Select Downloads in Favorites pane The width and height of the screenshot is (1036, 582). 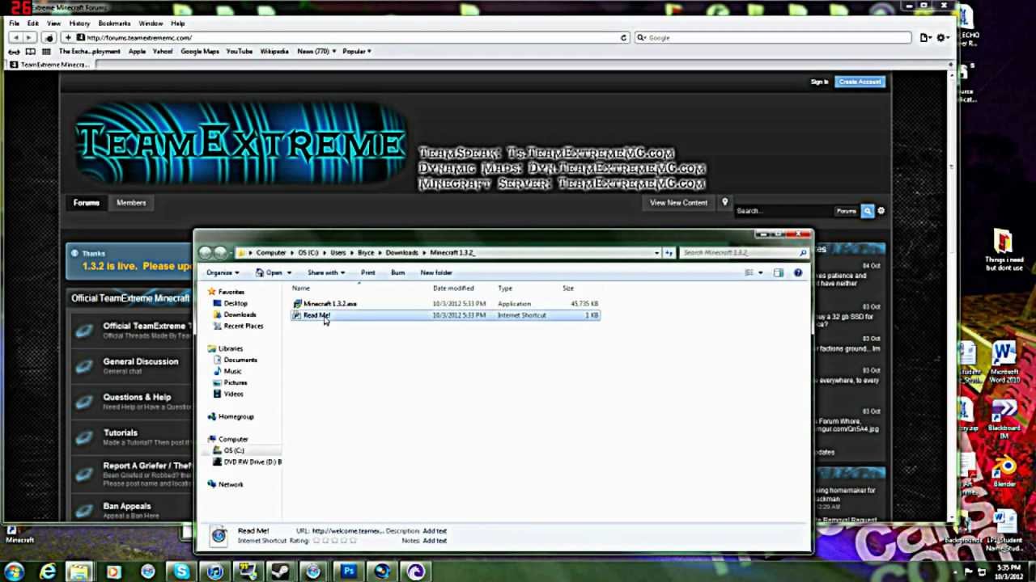click(x=240, y=314)
